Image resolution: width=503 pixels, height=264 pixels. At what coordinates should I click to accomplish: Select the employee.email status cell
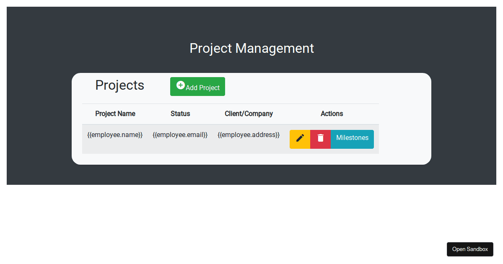coord(180,135)
